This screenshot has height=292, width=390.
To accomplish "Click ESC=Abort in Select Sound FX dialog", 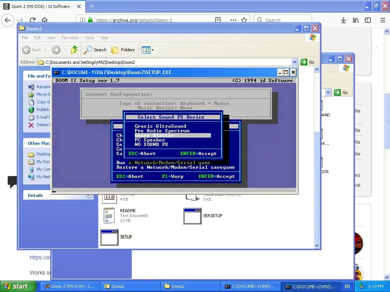I will pyautogui.click(x=142, y=154).
